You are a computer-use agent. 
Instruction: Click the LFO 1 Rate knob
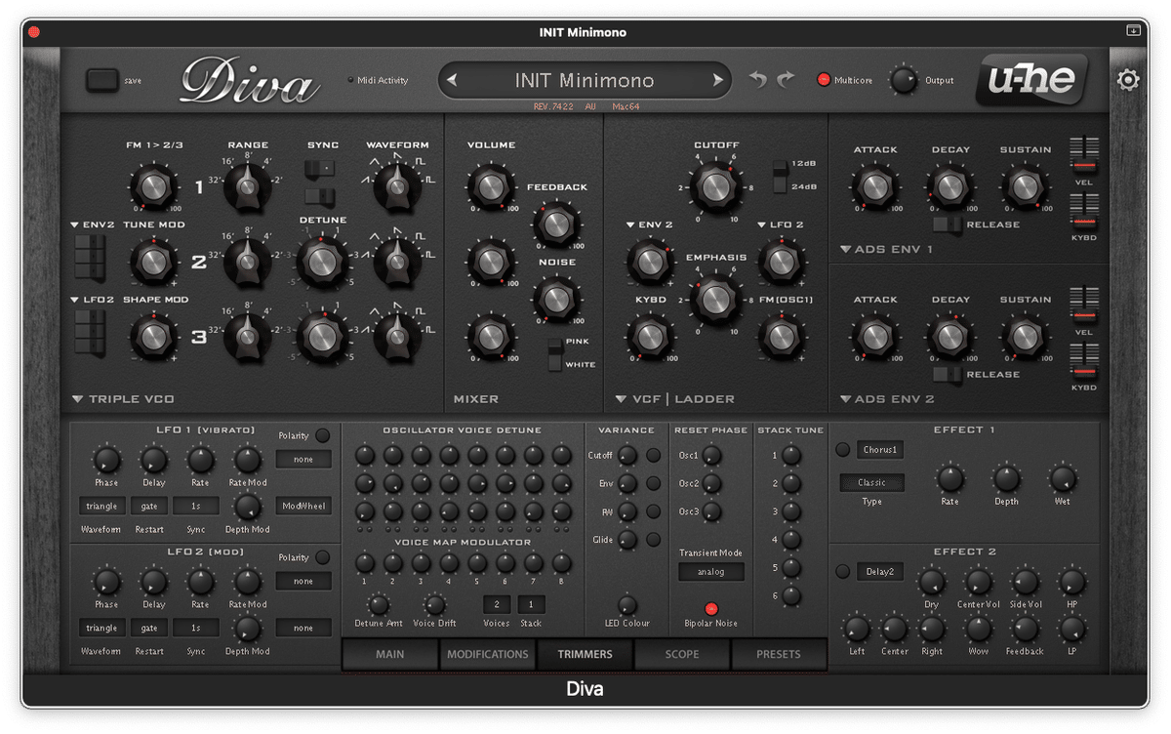coord(200,461)
